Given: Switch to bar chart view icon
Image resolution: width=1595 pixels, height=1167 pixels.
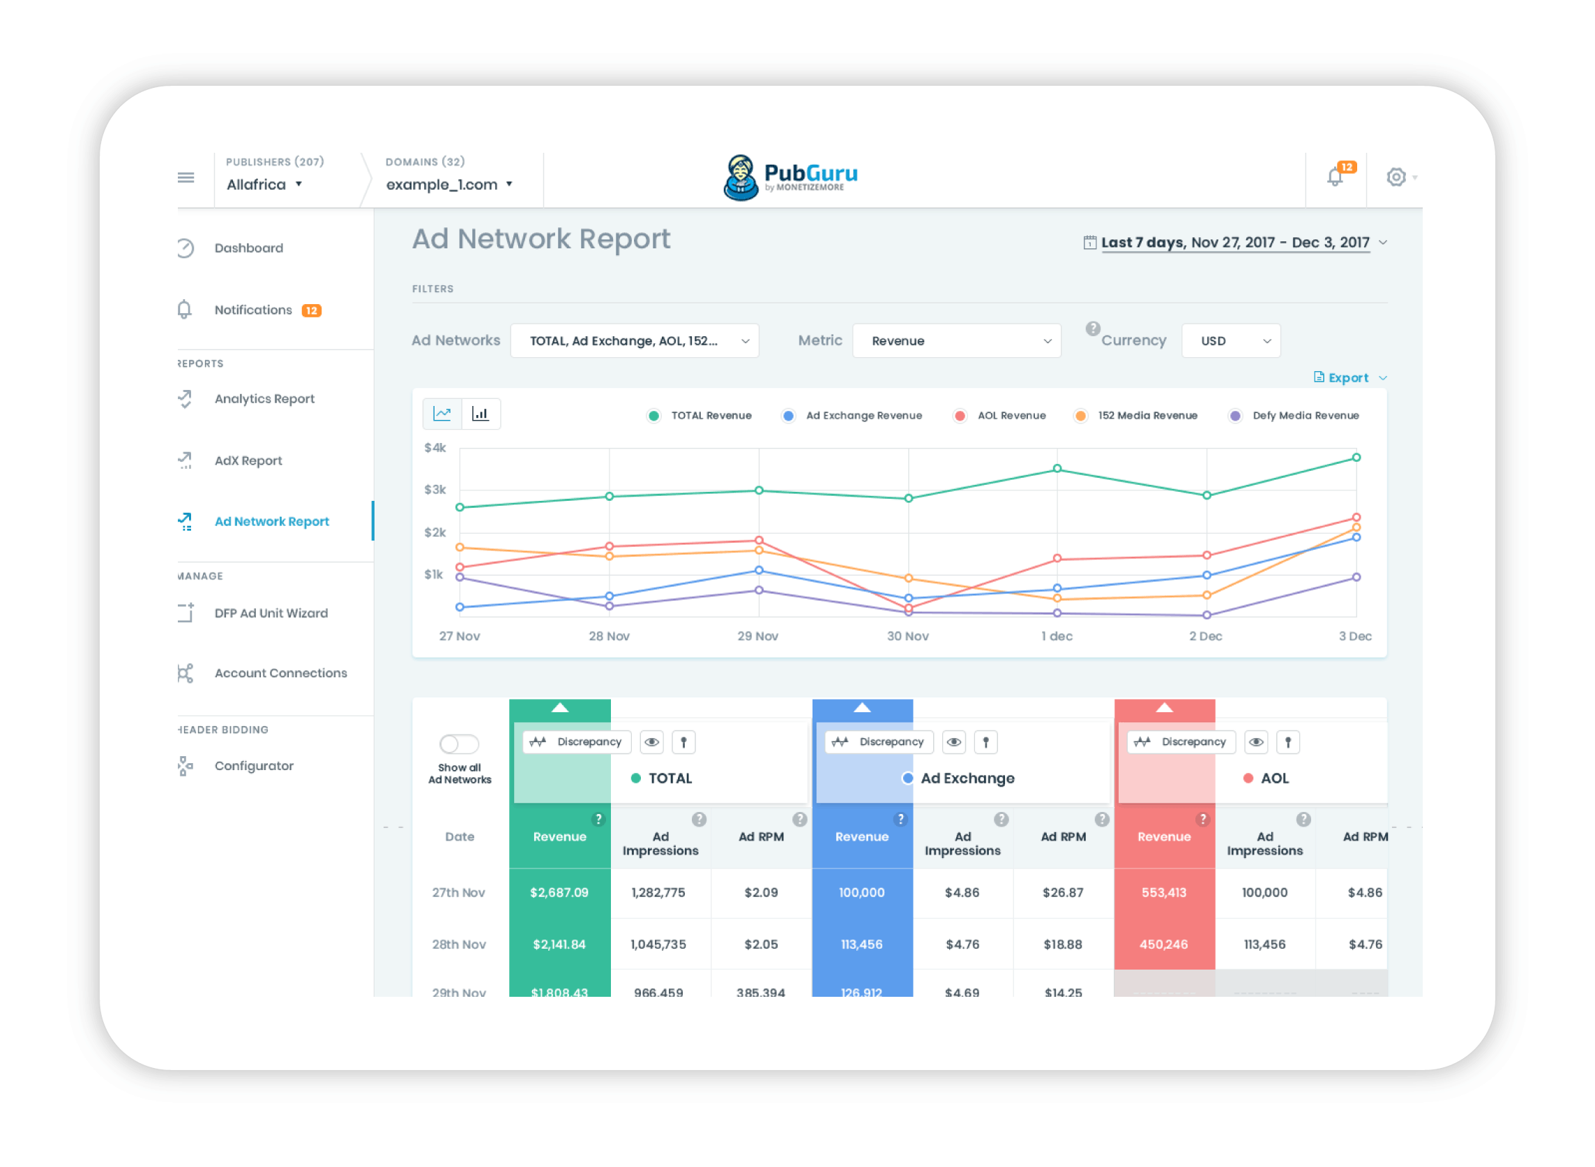Looking at the screenshot, I should (x=481, y=414).
